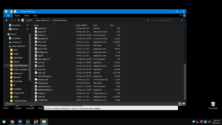Viewport: 222px width, 125px height.
Task: Click the search magnifier icon
Action: tap(182, 20)
